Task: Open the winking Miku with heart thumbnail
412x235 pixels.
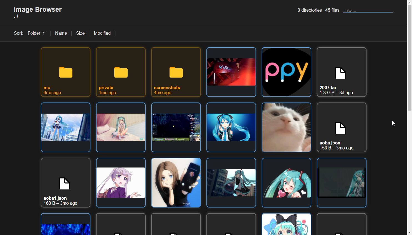Action: [x=286, y=183]
